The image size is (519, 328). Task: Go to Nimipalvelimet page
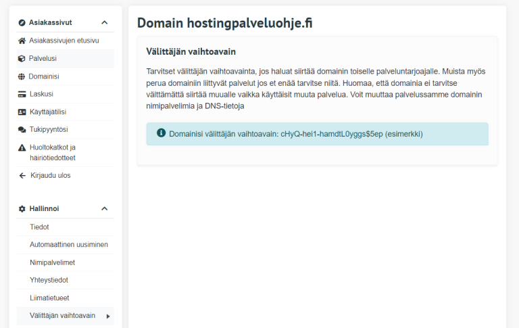pyautogui.click(x=52, y=262)
